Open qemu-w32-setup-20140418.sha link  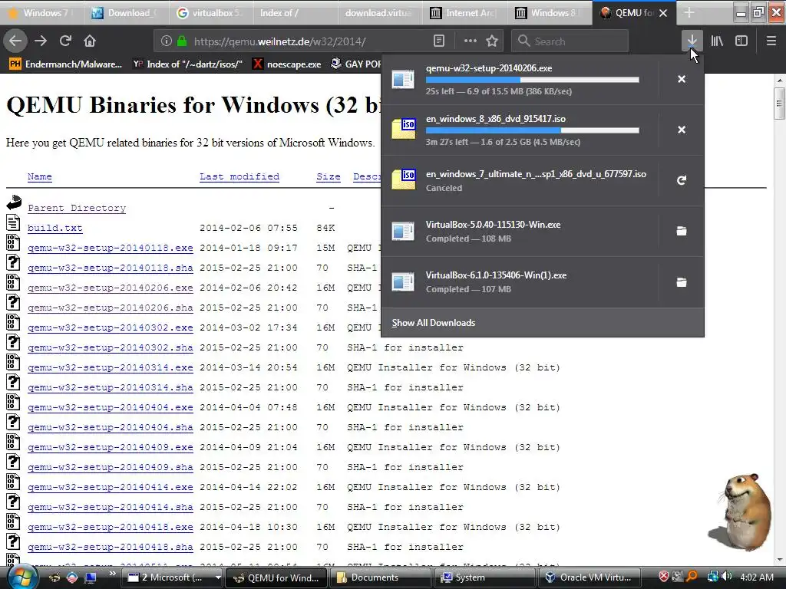tap(111, 547)
